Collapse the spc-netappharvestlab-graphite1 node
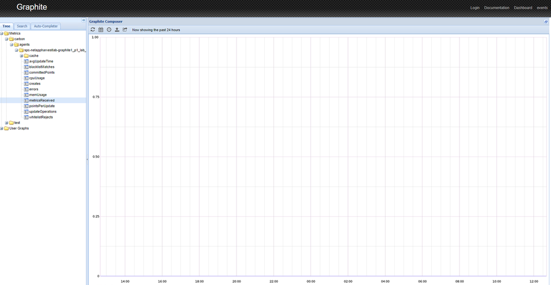 [17, 50]
